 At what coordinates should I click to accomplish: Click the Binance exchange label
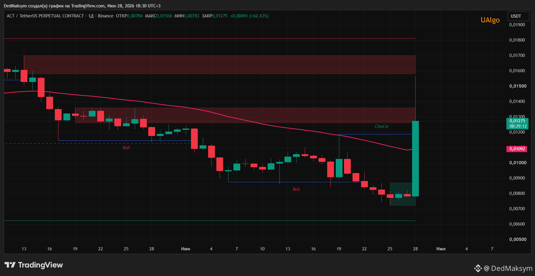[106, 16]
